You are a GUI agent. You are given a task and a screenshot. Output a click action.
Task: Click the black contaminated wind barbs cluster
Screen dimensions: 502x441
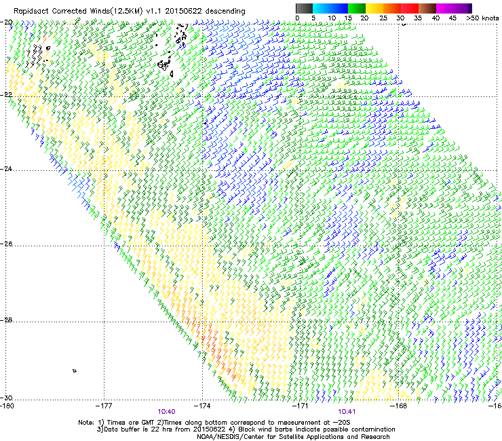35,55
